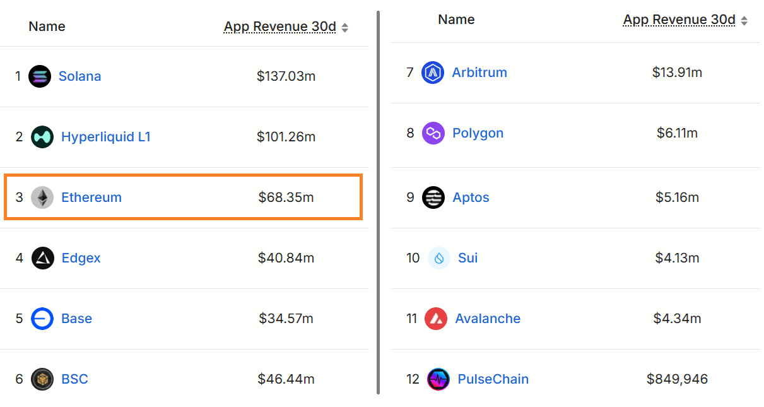Image resolution: width=764 pixels, height=407 pixels.
Task: Click the Hyperliquid L1 logo icon
Action: tap(42, 137)
